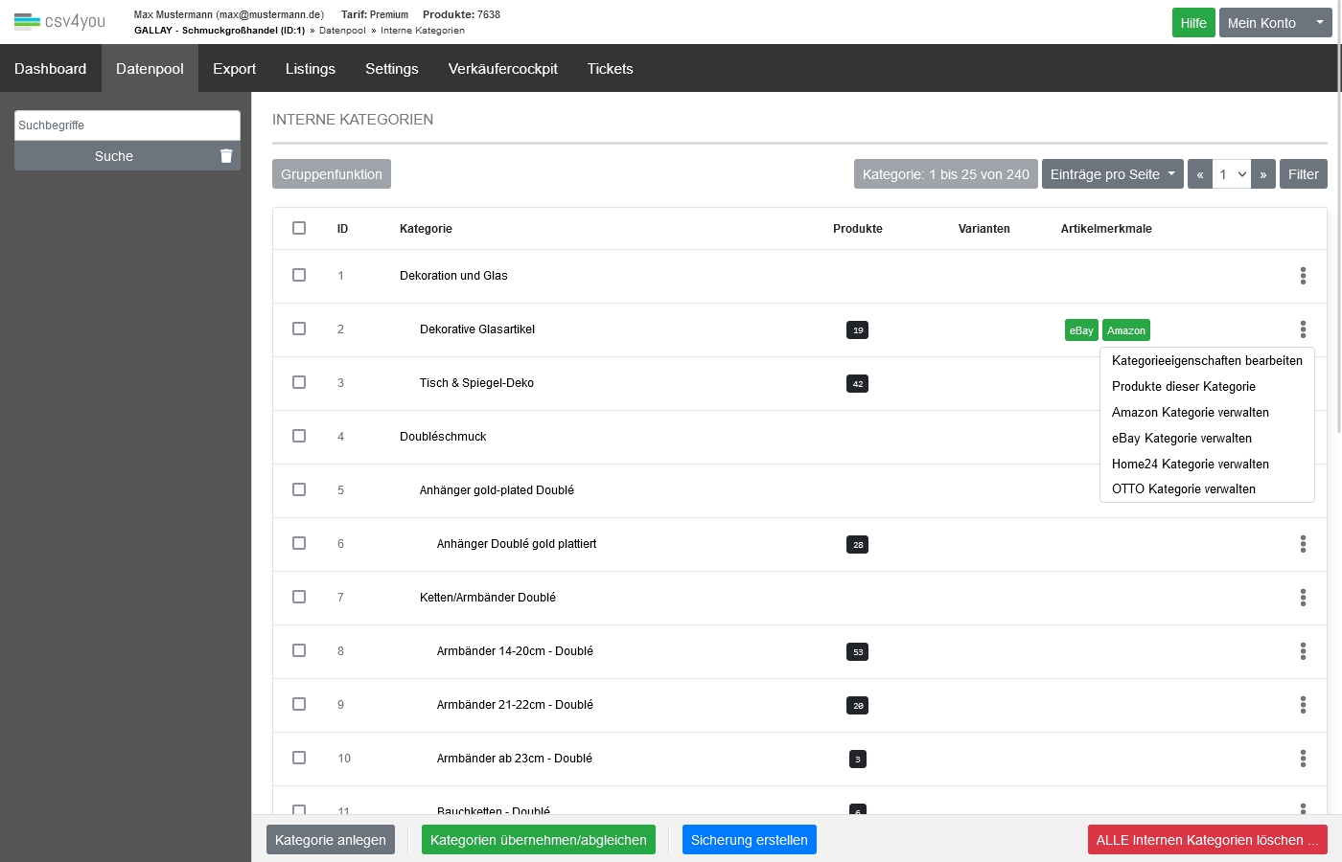Click the eBay badge on Dekorative Glasartikel
The width and height of the screenshot is (1342, 862).
[1081, 330]
